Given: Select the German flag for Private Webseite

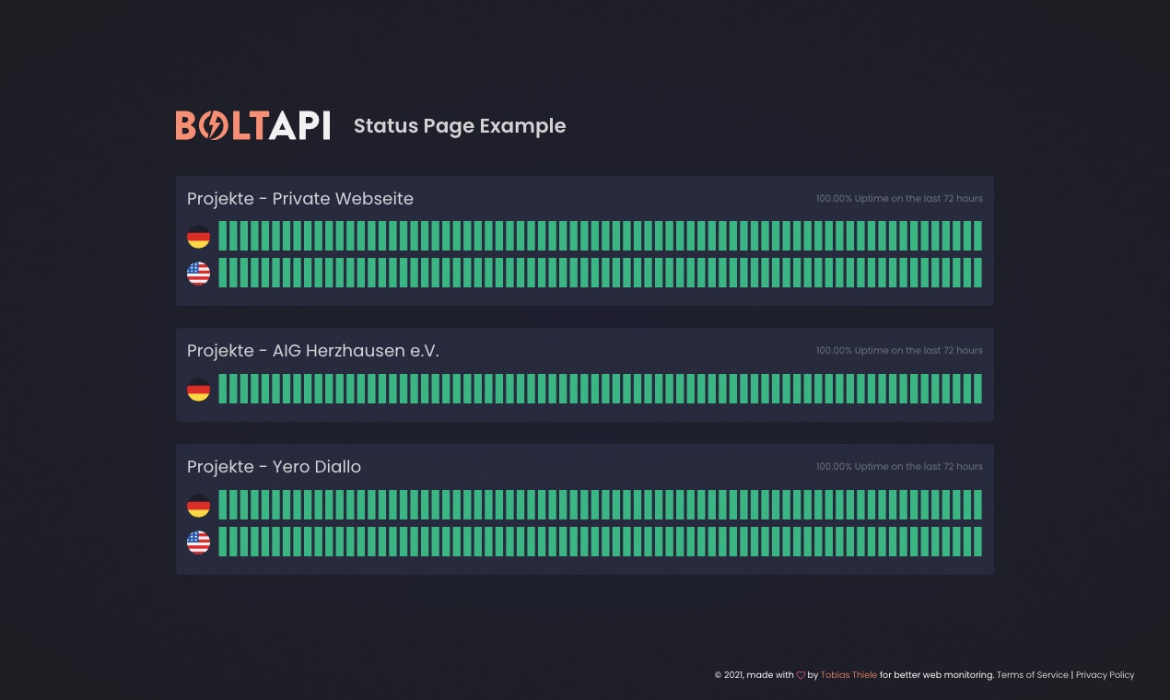Looking at the screenshot, I should [x=198, y=236].
